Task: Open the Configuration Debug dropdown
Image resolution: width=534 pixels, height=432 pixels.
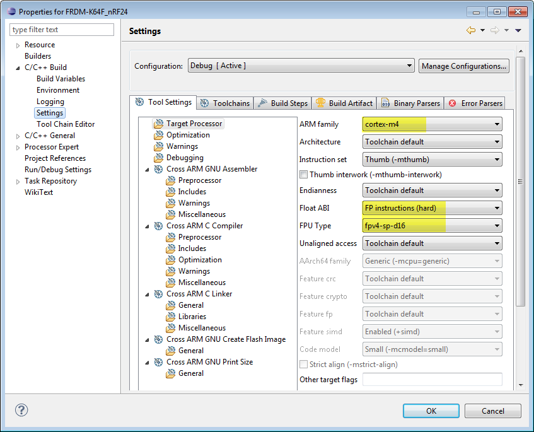Action: coord(301,66)
